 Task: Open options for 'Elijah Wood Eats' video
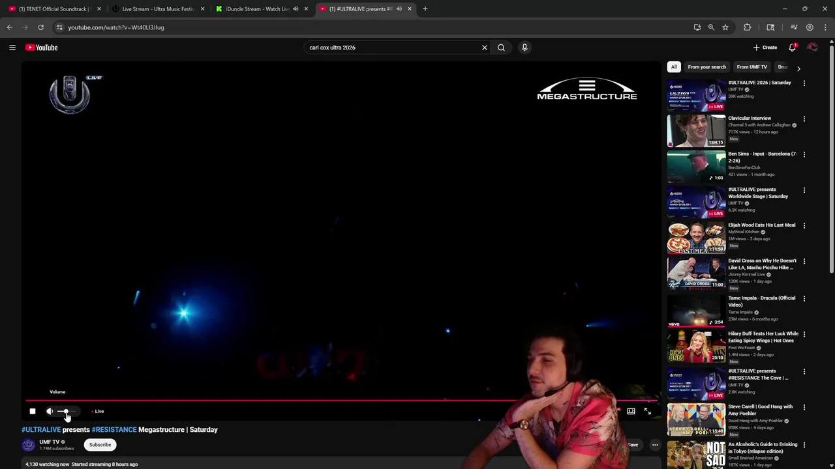804,226
